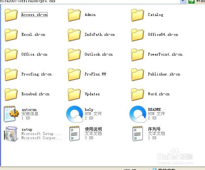
Task: Click the file name "使用说明"
Action: [x=93, y=129]
